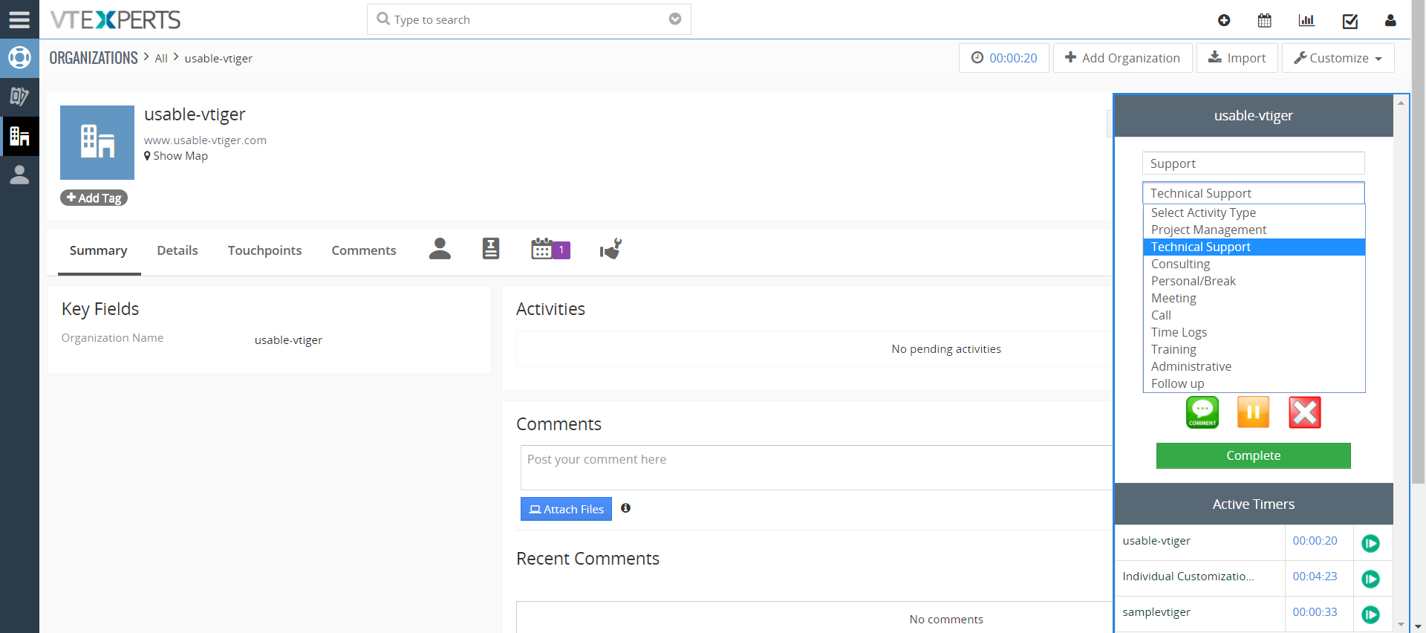Click the attach files info icon
Image resolution: width=1426 pixels, height=633 pixels.
pyautogui.click(x=626, y=508)
